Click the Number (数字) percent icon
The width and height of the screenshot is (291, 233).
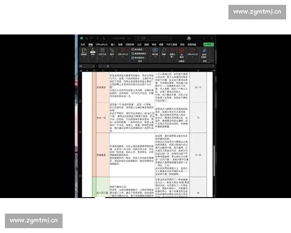[x=112, y=50]
